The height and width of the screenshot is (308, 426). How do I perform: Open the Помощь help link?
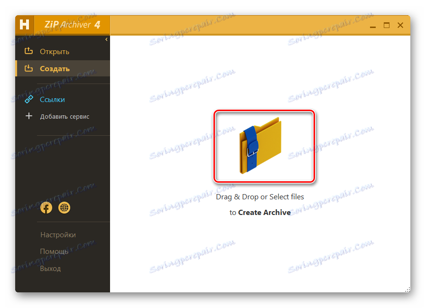(54, 252)
